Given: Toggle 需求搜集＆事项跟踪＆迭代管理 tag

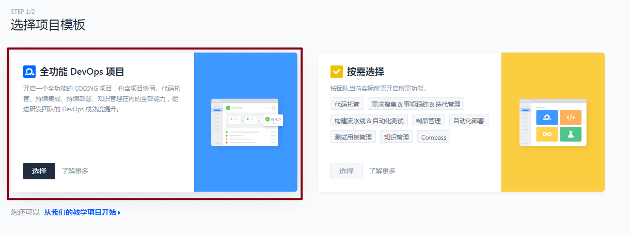Looking at the screenshot, I should click(416, 104).
